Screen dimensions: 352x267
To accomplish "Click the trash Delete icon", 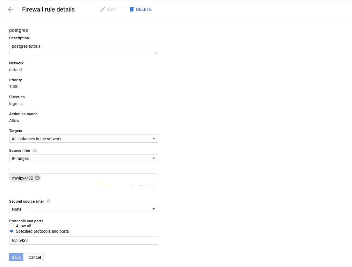I will tap(132, 9).
